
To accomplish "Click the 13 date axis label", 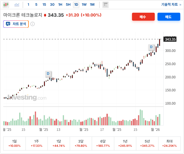I will coord(58,130).
